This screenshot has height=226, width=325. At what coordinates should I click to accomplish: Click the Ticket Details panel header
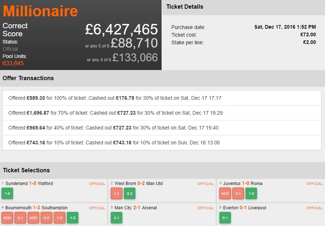pos(185,7)
